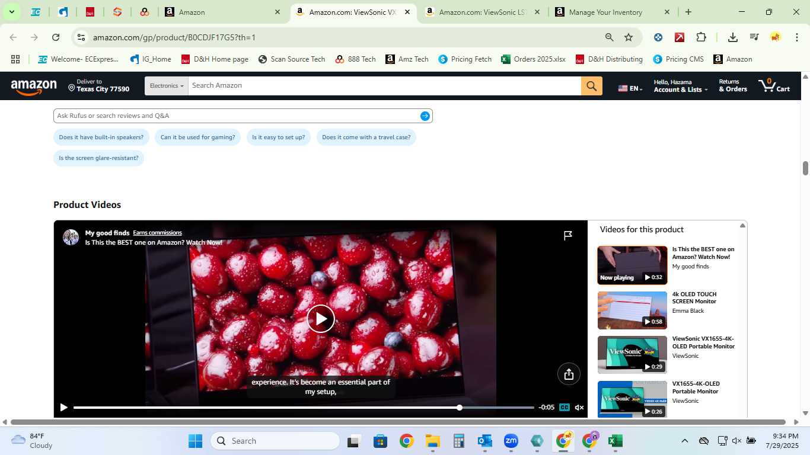Click the orange search magnifier button
The image size is (810, 455).
[x=591, y=86]
